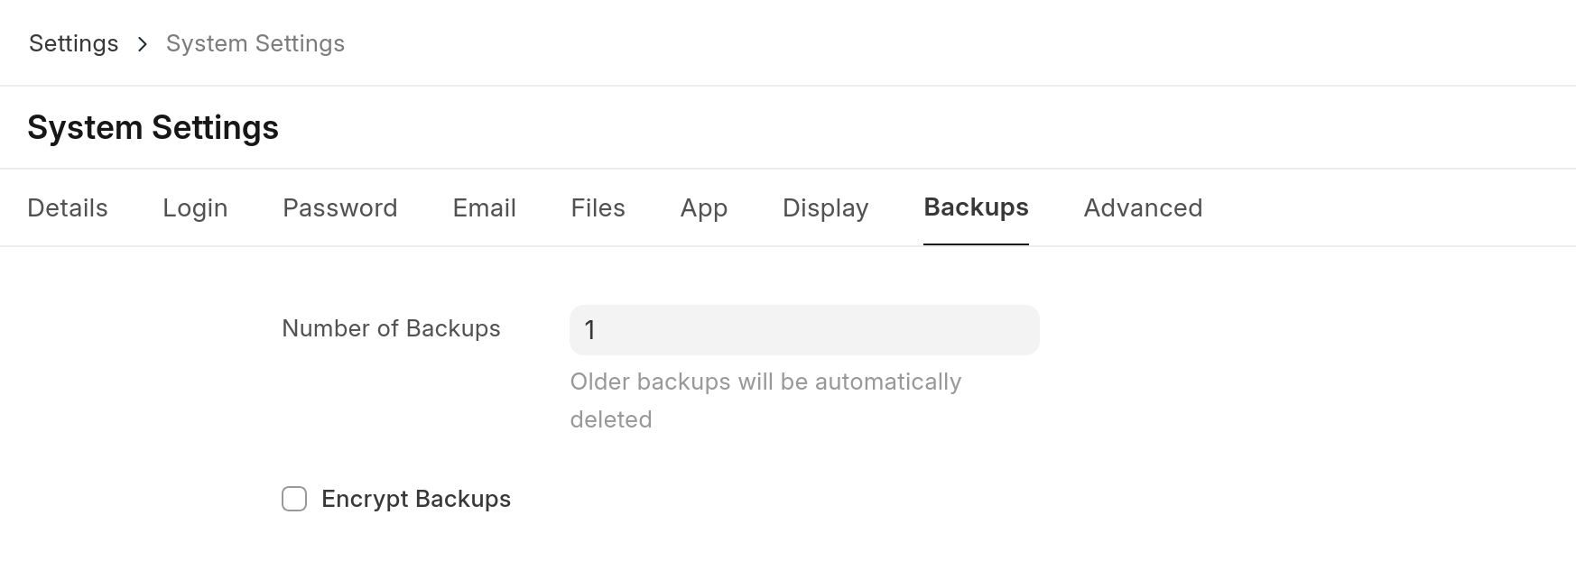Switch to the Advanced tab
The height and width of the screenshot is (561, 1576).
1143,207
